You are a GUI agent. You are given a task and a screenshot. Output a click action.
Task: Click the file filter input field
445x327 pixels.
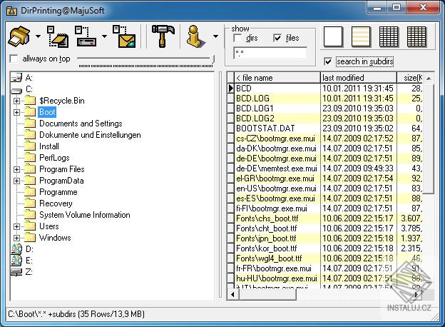click(270, 53)
